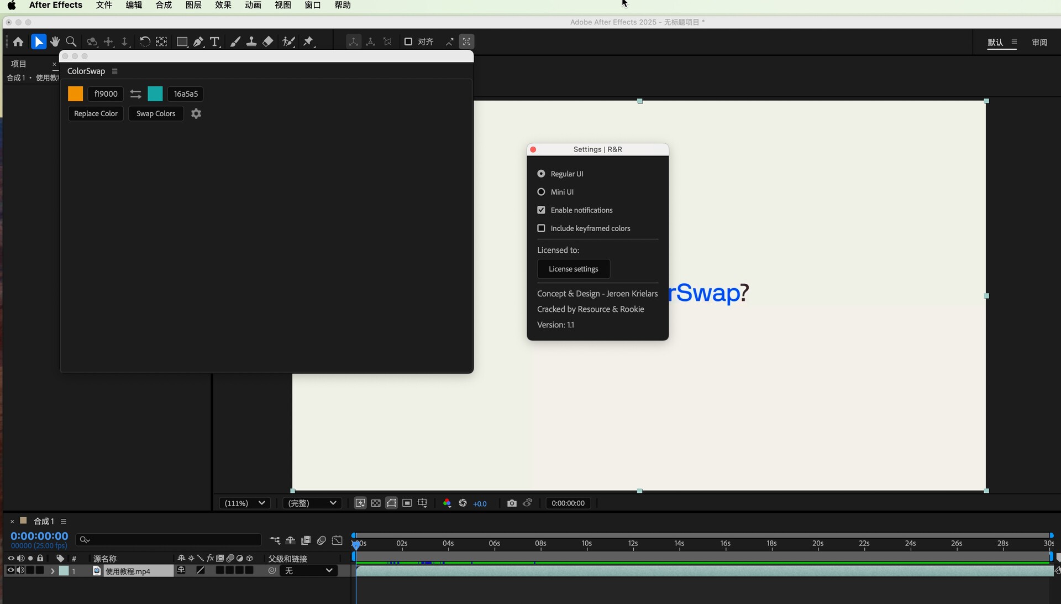Open the magnification 111% dropdown
Image resolution: width=1061 pixels, height=604 pixels.
(244, 503)
